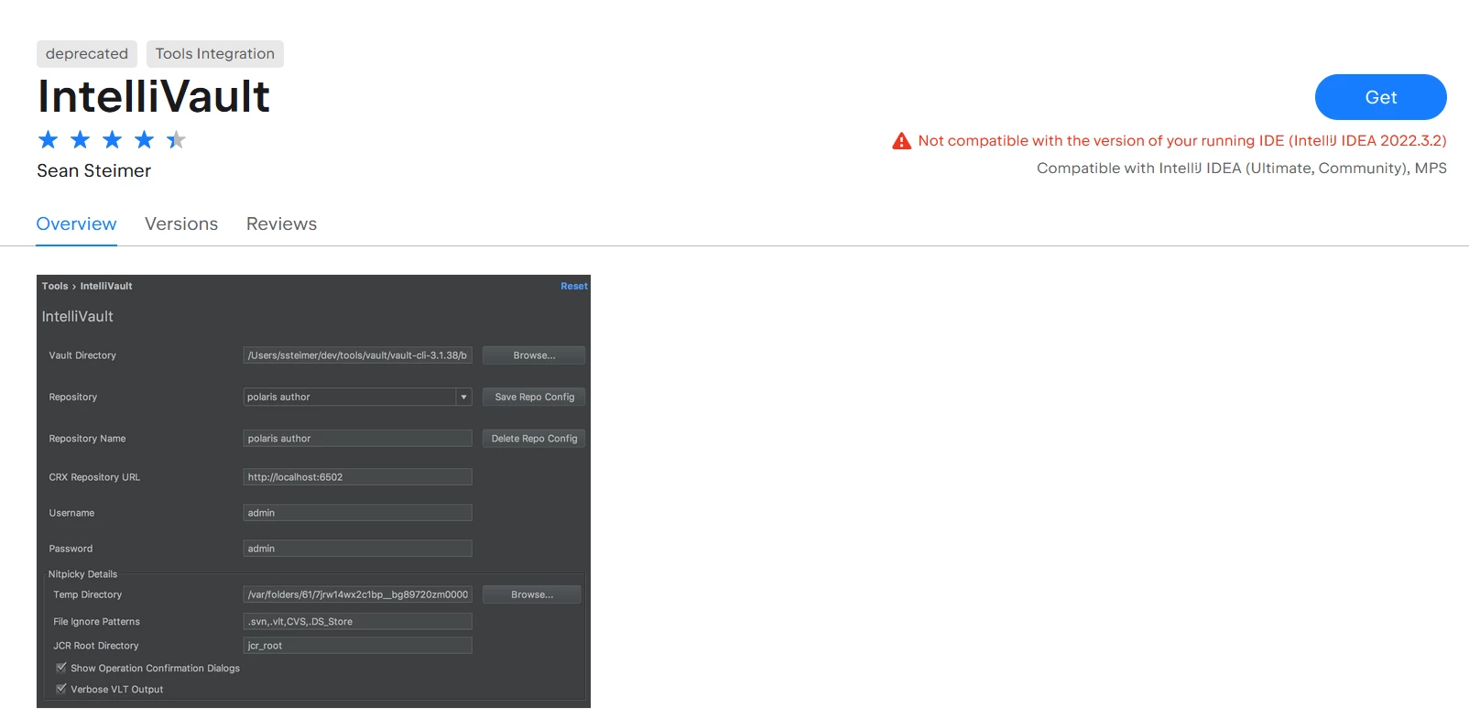Image resolution: width=1469 pixels, height=719 pixels.
Task: Click the blue Get button
Action: pyautogui.click(x=1380, y=97)
